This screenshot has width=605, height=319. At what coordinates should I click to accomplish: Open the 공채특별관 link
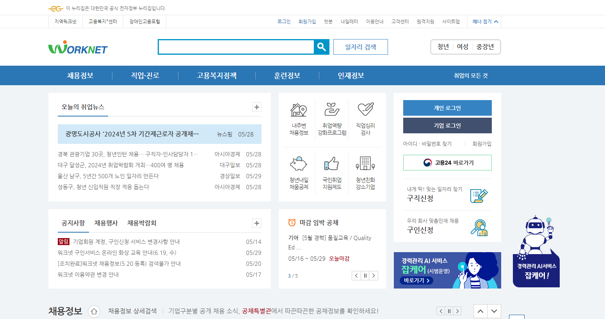(256, 311)
